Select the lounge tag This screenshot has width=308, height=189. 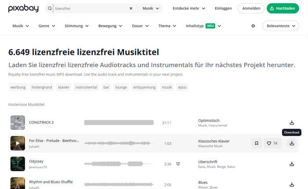point(121,87)
